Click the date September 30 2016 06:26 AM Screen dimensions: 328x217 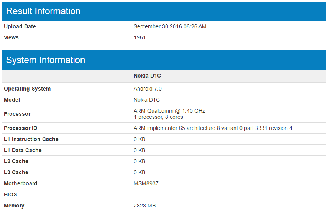pos(170,26)
